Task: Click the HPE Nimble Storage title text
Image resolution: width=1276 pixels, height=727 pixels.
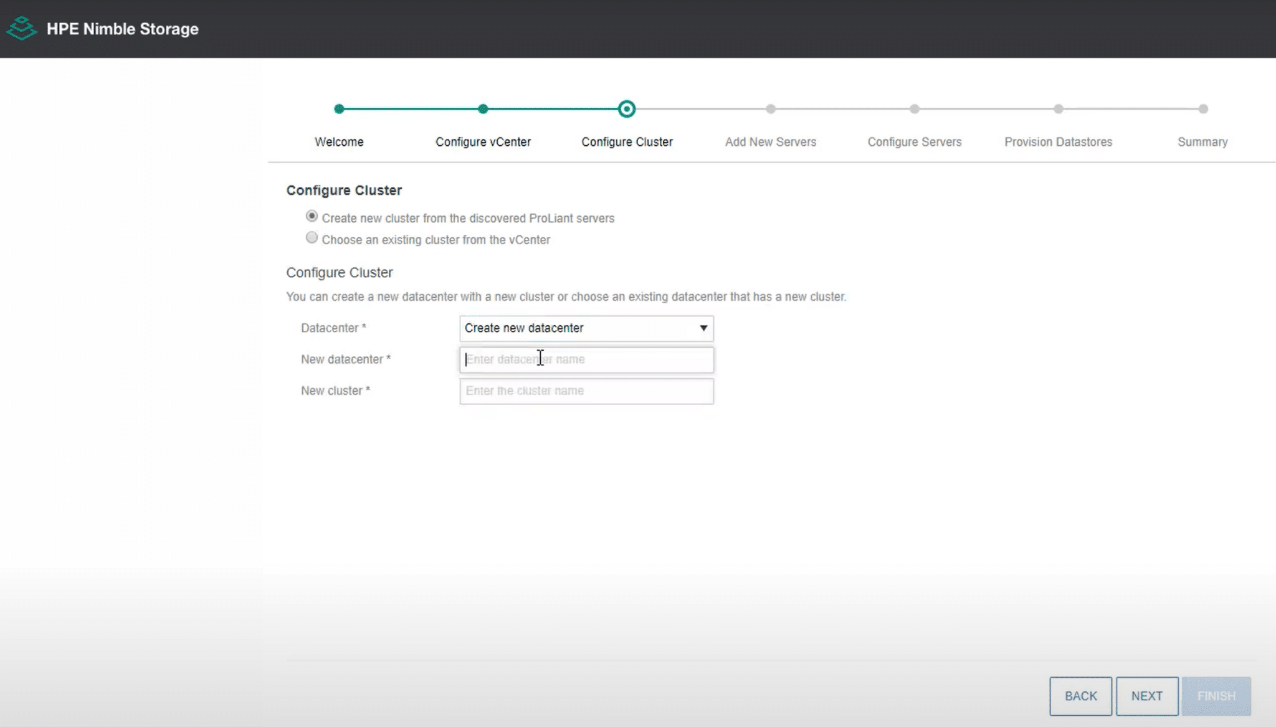Action: click(x=123, y=29)
